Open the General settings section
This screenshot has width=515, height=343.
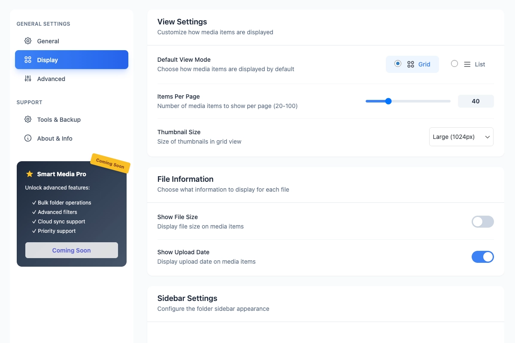48,41
